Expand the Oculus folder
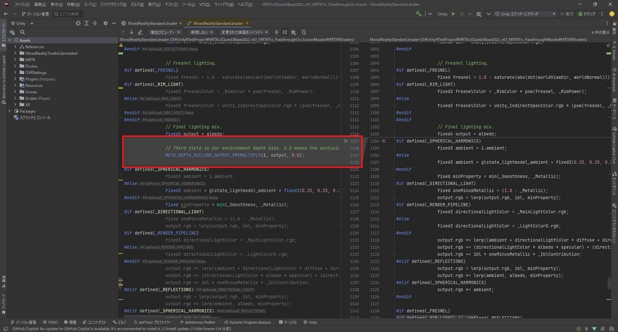Screen dimensions: 618x332 (15, 66)
